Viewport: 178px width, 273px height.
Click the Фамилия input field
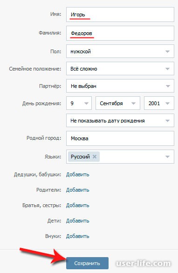120,33
